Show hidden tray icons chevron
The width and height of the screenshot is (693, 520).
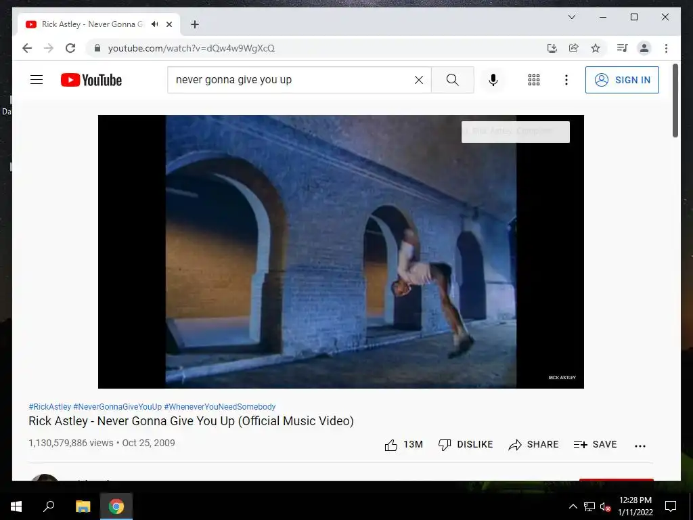coord(573,506)
